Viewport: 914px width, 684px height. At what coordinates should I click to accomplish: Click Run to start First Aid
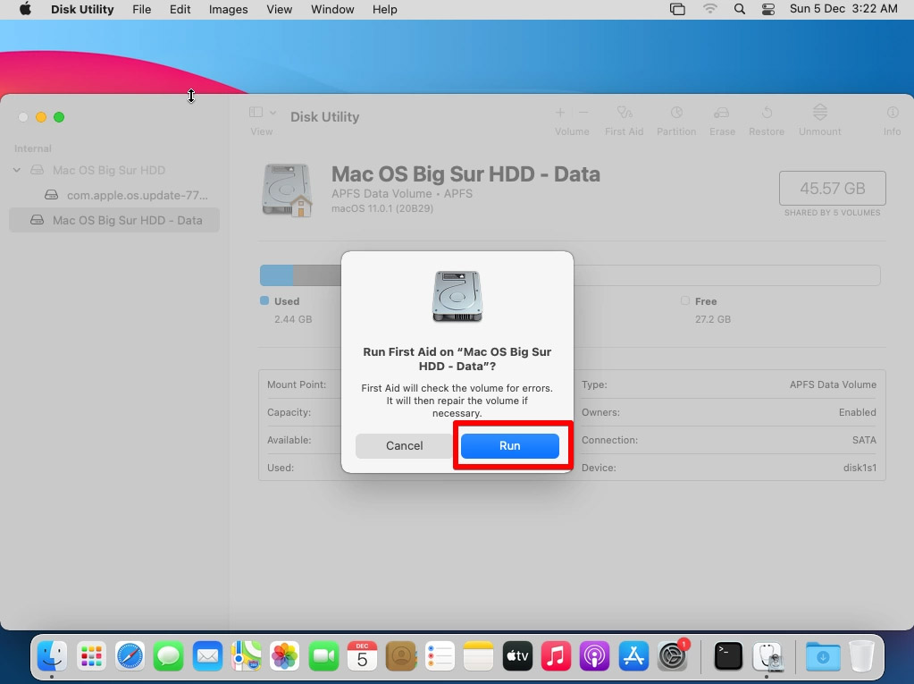point(509,445)
